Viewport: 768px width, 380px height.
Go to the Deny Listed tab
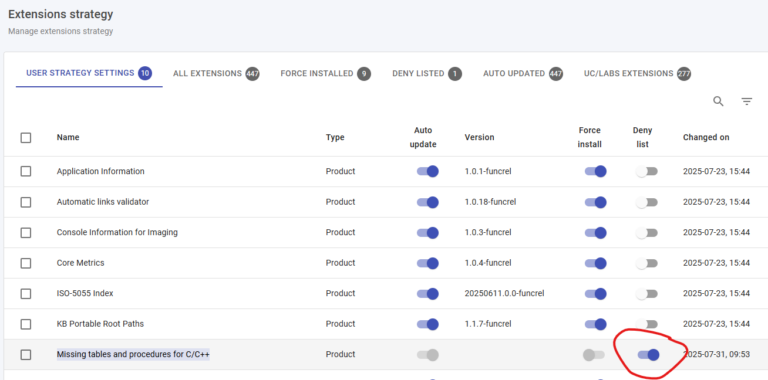coord(426,74)
